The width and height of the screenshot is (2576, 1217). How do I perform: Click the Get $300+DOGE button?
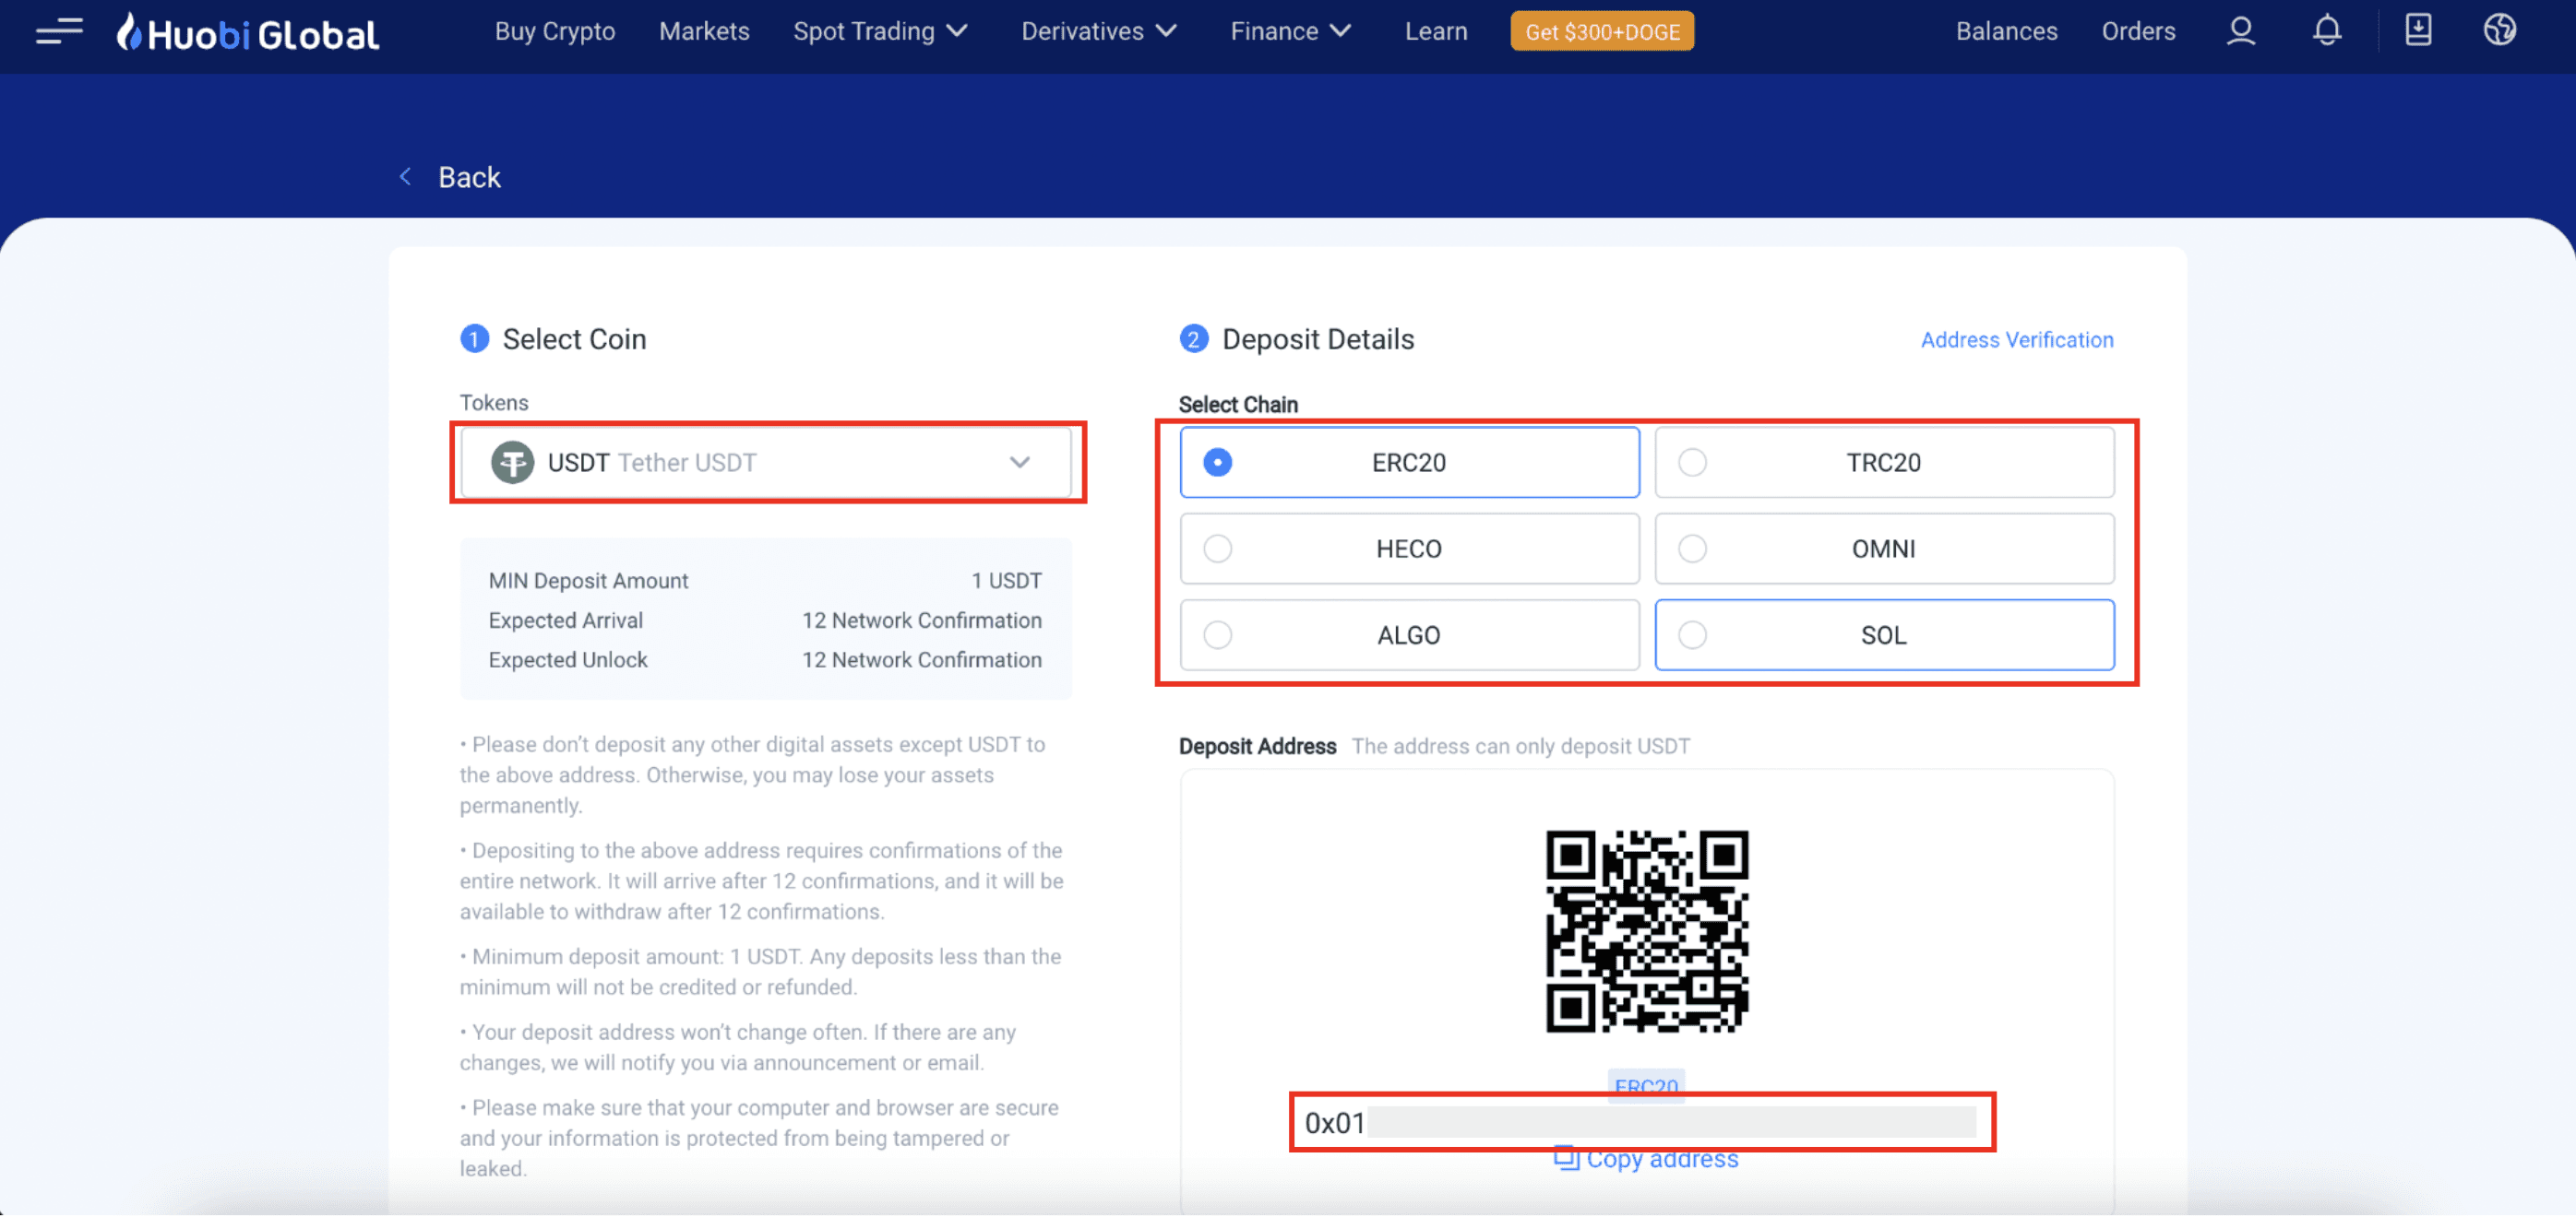(x=1602, y=31)
